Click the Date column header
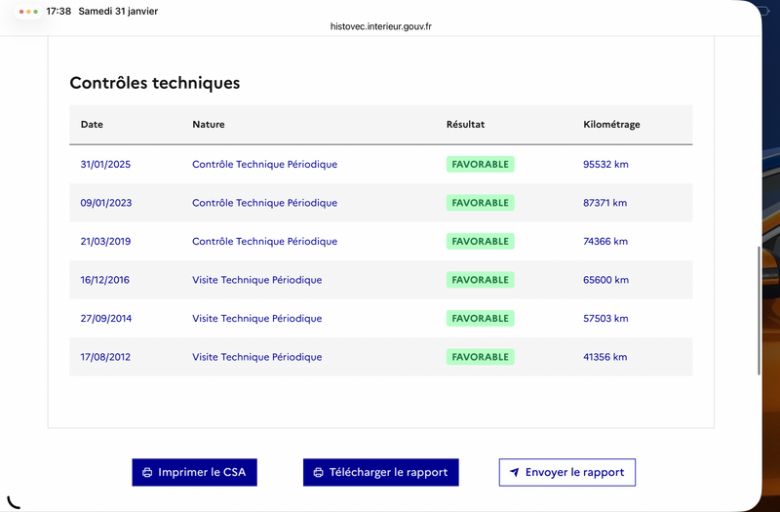The width and height of the screenshot is (780, 512). click(x=92, y=125)
